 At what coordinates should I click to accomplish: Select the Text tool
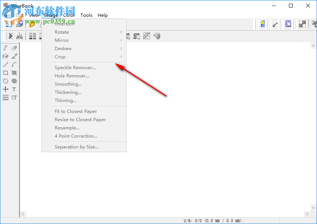coord(14,89)
